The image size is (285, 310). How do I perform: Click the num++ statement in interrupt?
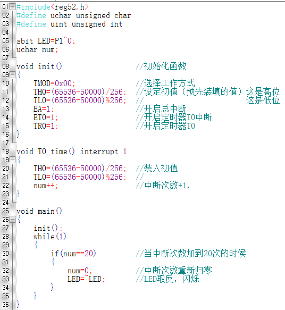[46, 186]
